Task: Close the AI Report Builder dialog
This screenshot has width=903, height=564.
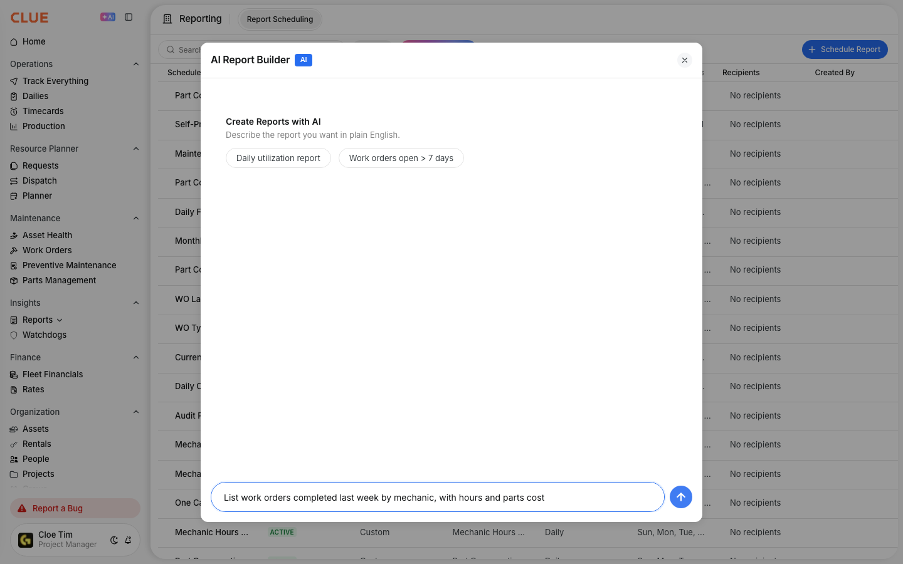Action: (685, 60)
